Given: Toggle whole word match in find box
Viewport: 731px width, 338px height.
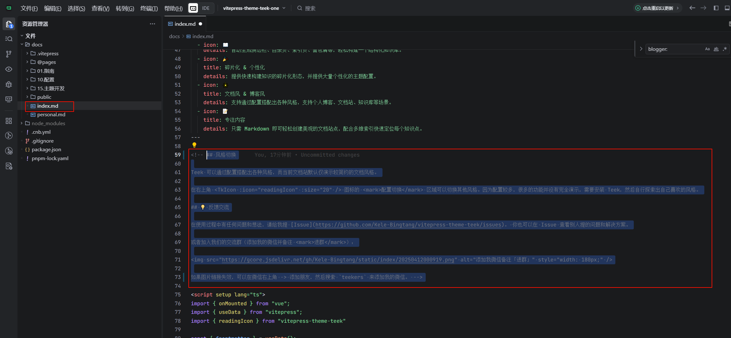Looking at the screenshot, I should (x=716, y=49).
